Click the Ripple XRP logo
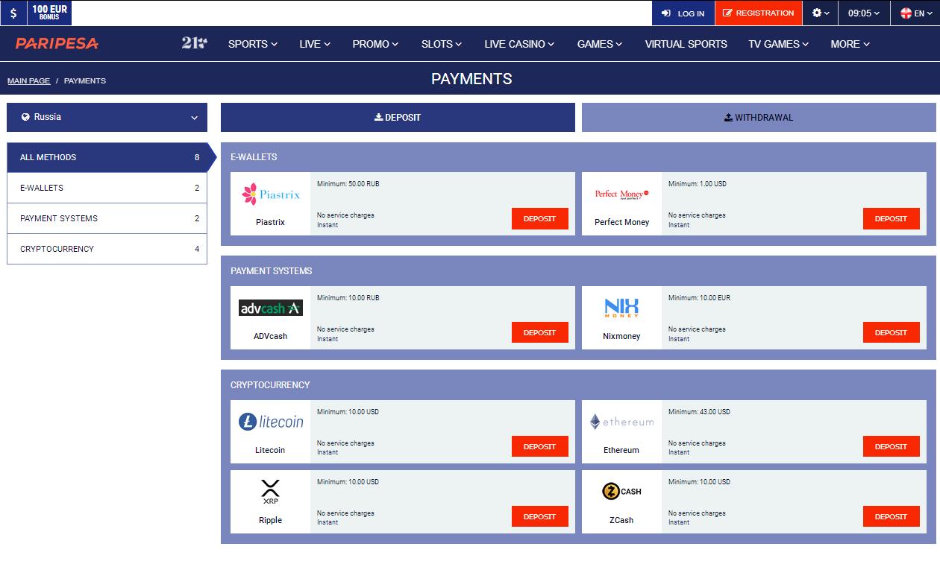940x564 pixels. click(x=270, y=492)
